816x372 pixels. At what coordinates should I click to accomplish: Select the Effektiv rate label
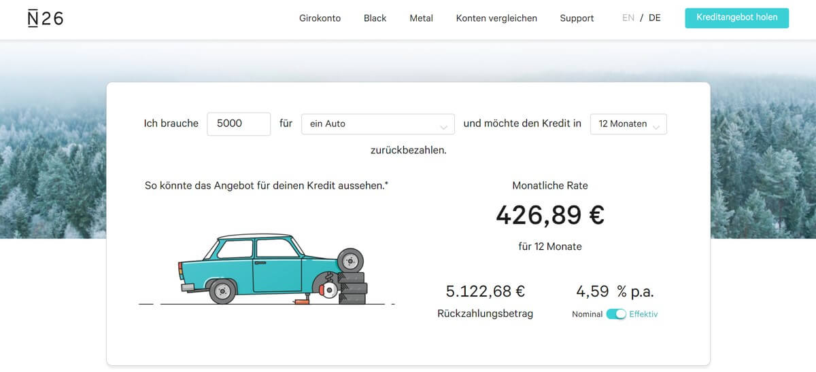(x=643, y=314)
